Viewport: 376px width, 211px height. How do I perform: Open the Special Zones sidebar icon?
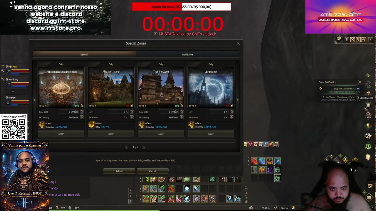click(x=368, y=105)
